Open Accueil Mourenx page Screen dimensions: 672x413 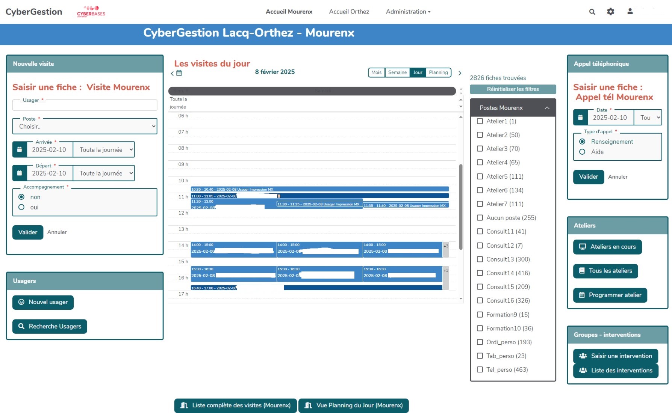click(x=289, y=12)
